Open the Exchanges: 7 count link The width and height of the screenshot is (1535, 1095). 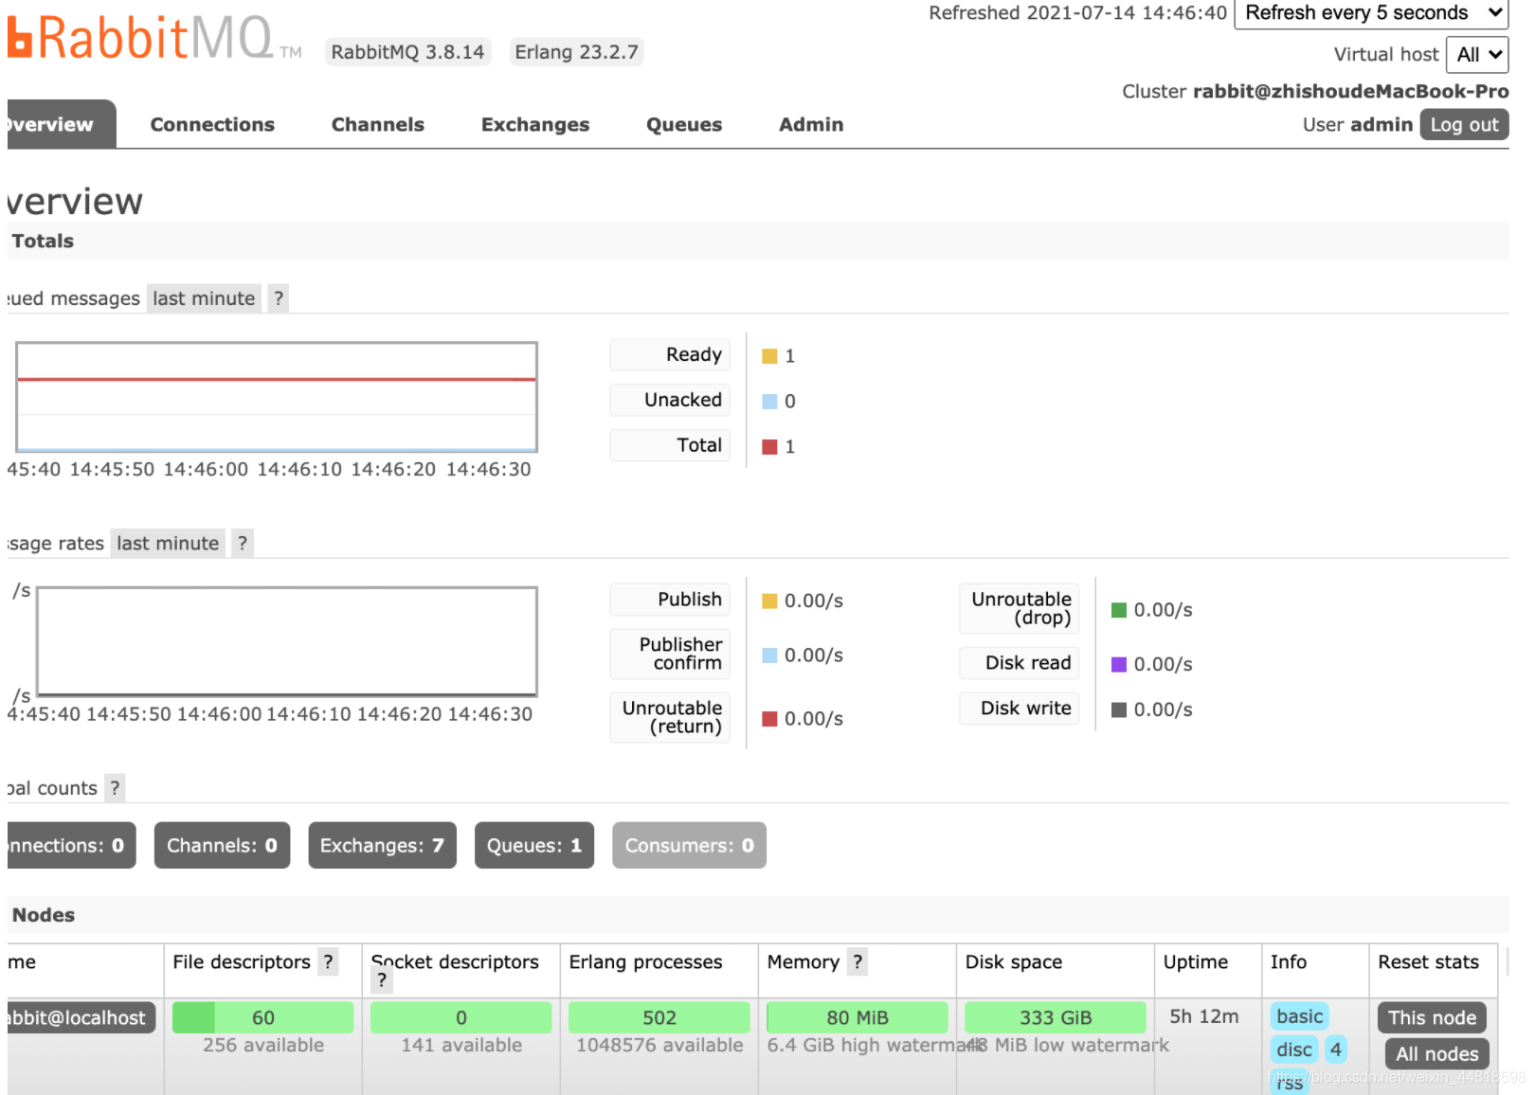pyautogui.click(x=382, y=845)
